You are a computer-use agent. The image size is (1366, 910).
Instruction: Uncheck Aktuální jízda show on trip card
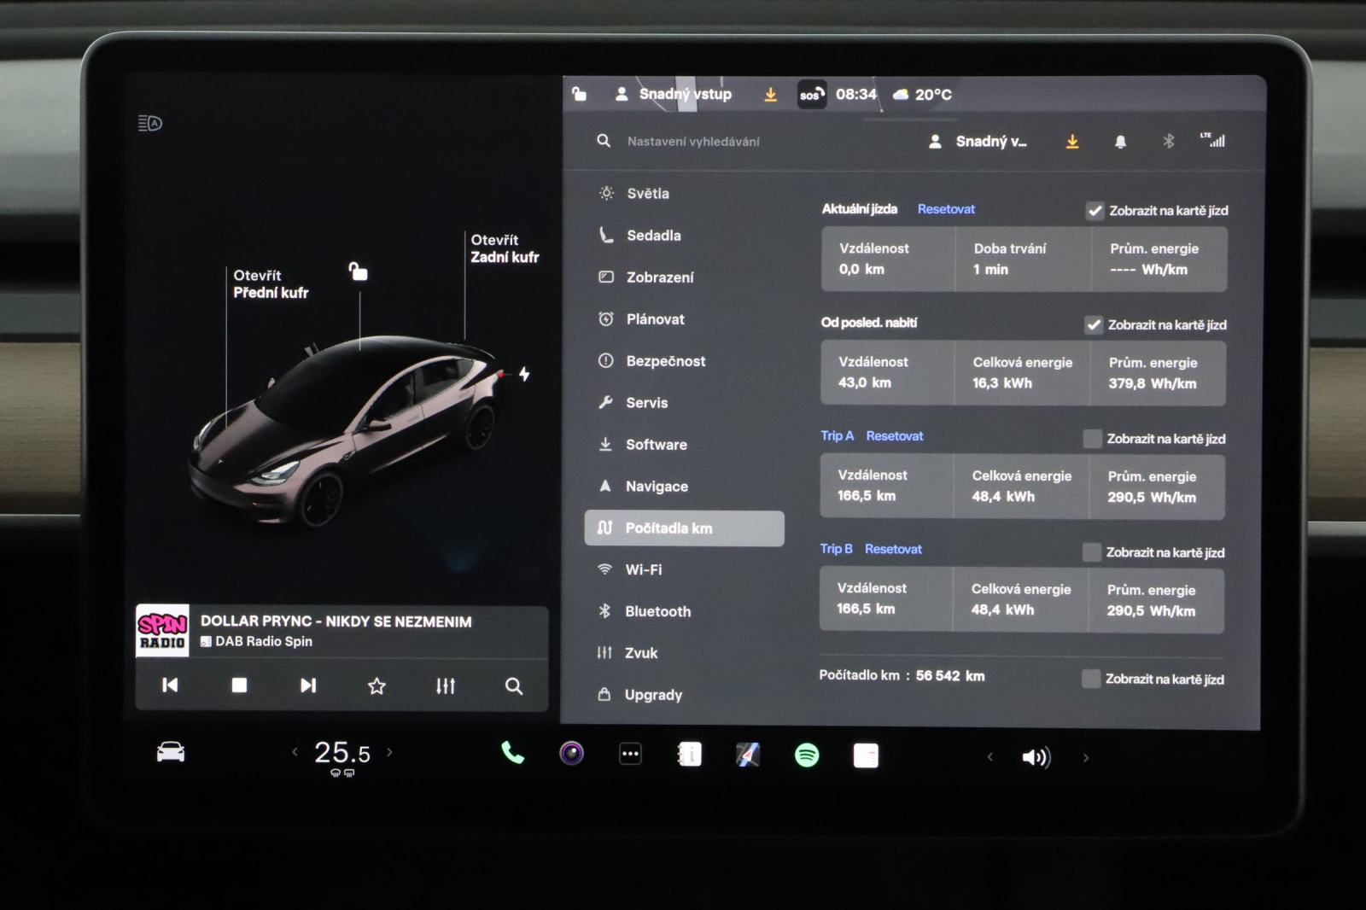tap(1095, 211)
